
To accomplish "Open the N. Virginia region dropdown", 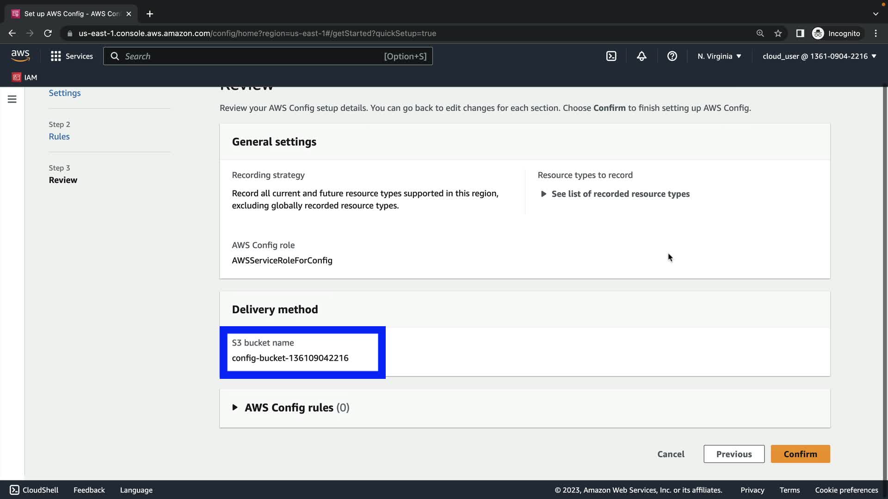I will pyautogui.click(x=719, y=56).
